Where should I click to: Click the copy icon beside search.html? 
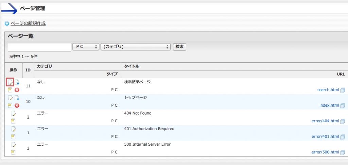(x=343, y=90)
